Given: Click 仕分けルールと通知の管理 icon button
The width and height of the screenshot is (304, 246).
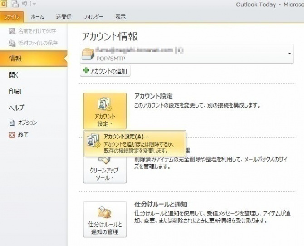Looking at the screenshot, I should (105, 220).
